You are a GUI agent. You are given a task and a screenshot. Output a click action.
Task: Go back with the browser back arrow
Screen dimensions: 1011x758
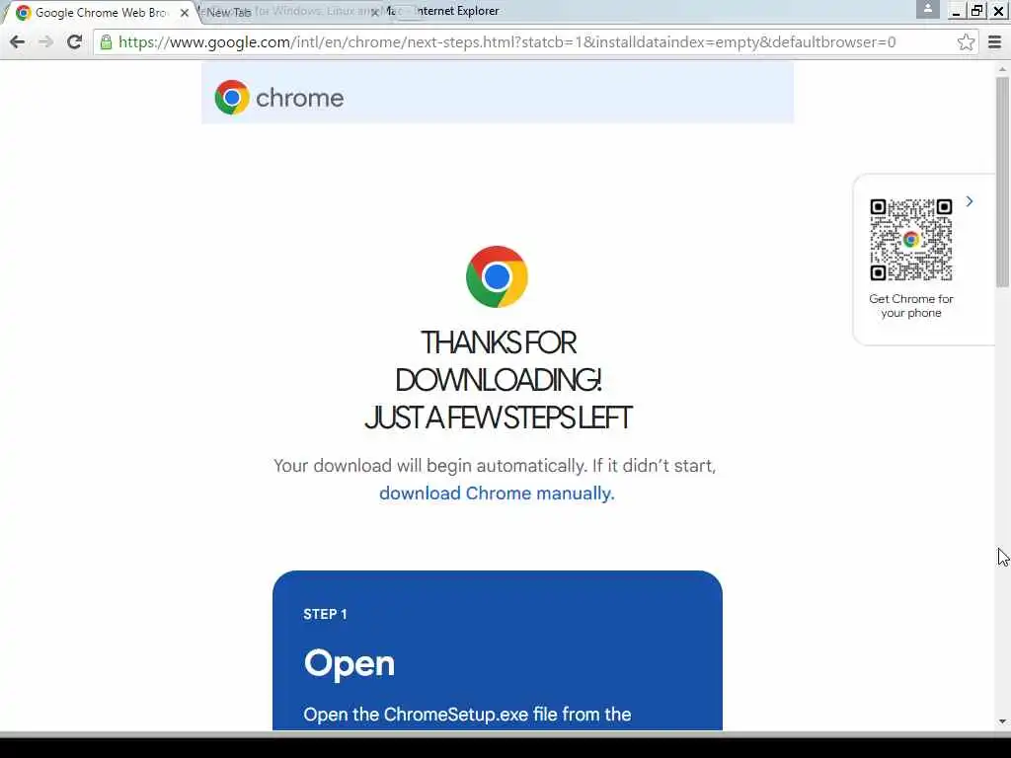coord(18,41)
